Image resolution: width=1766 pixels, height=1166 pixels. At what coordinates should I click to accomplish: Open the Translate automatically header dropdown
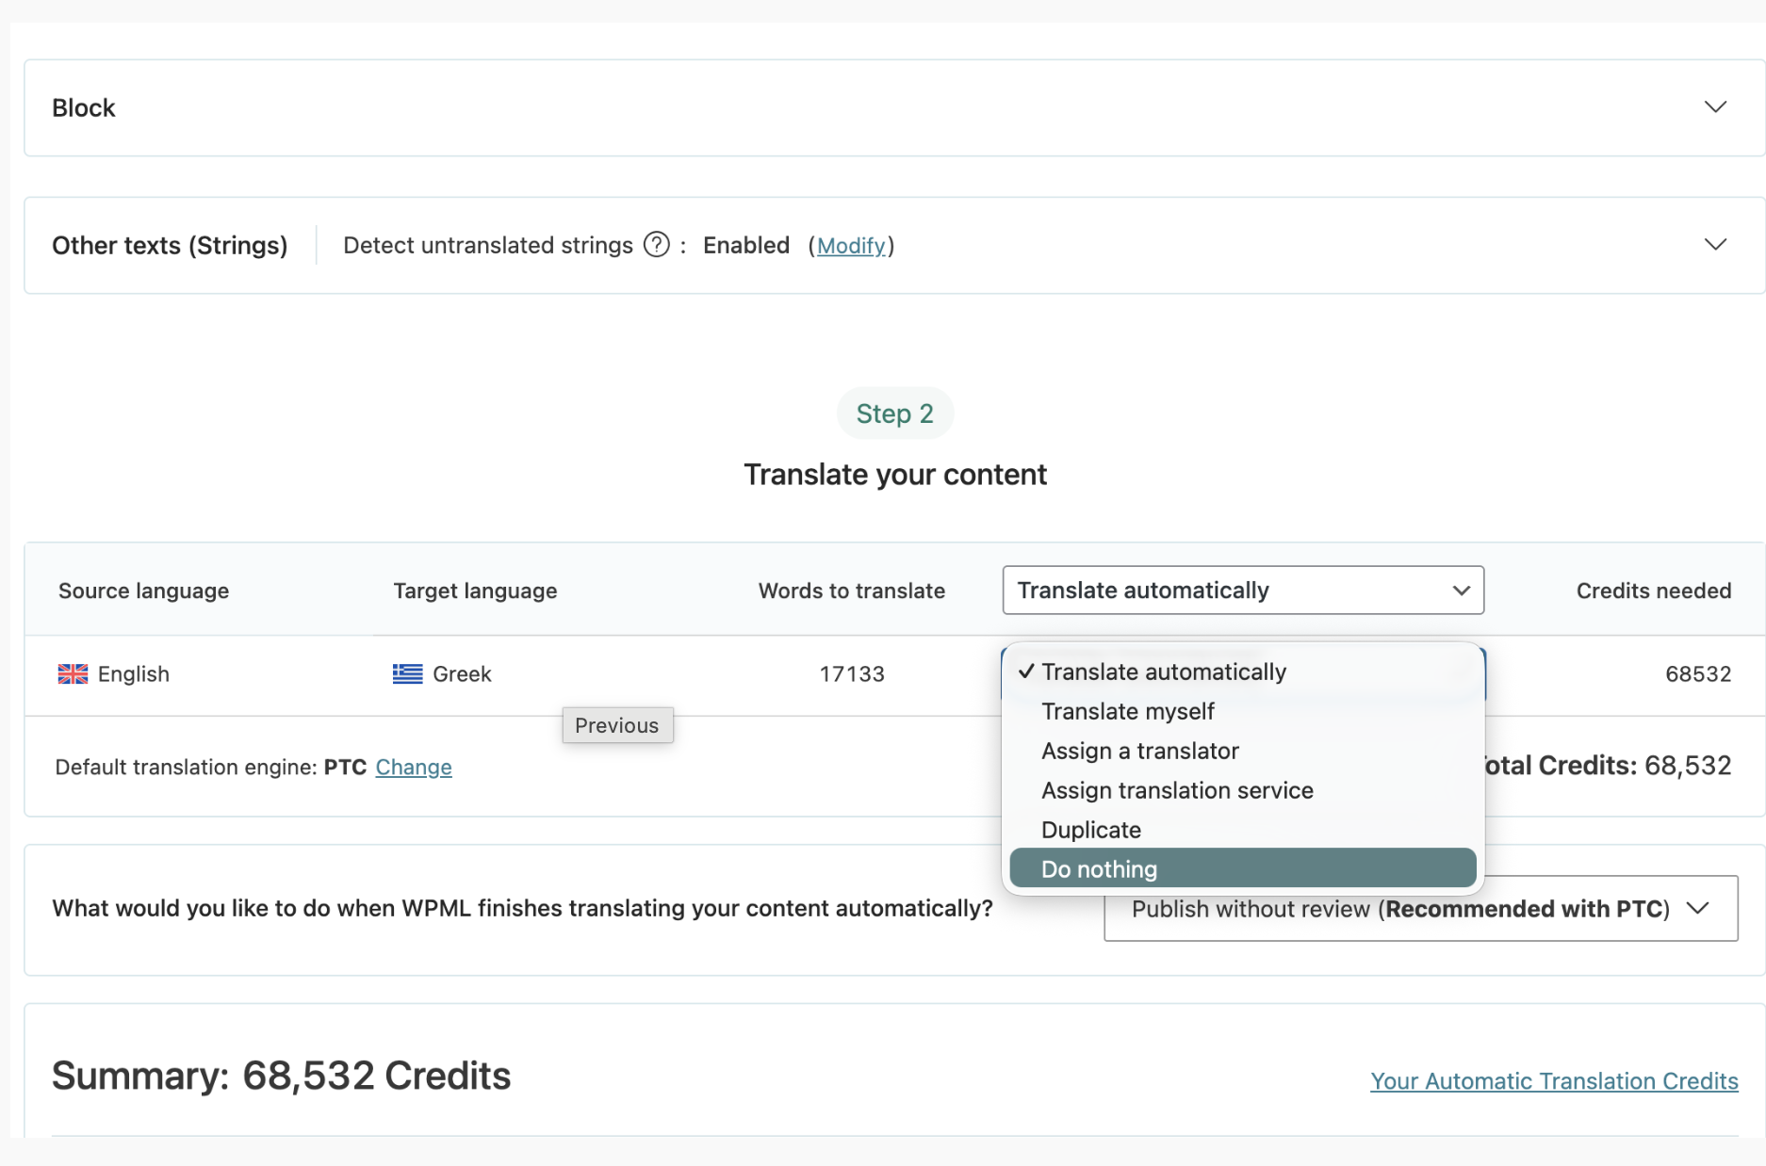tap(1242, 591)
